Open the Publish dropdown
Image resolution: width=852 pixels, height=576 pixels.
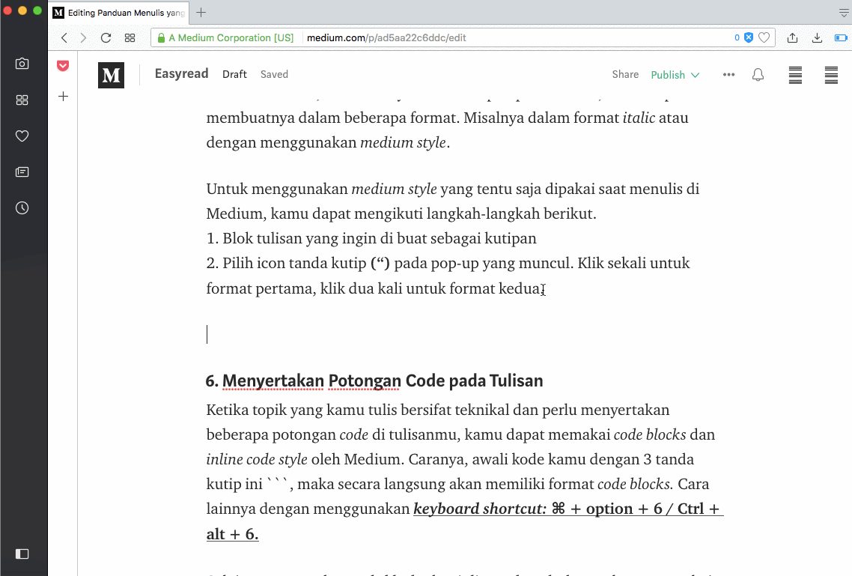point(675,75)
